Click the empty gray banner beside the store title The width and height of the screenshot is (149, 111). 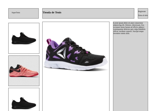98,13
